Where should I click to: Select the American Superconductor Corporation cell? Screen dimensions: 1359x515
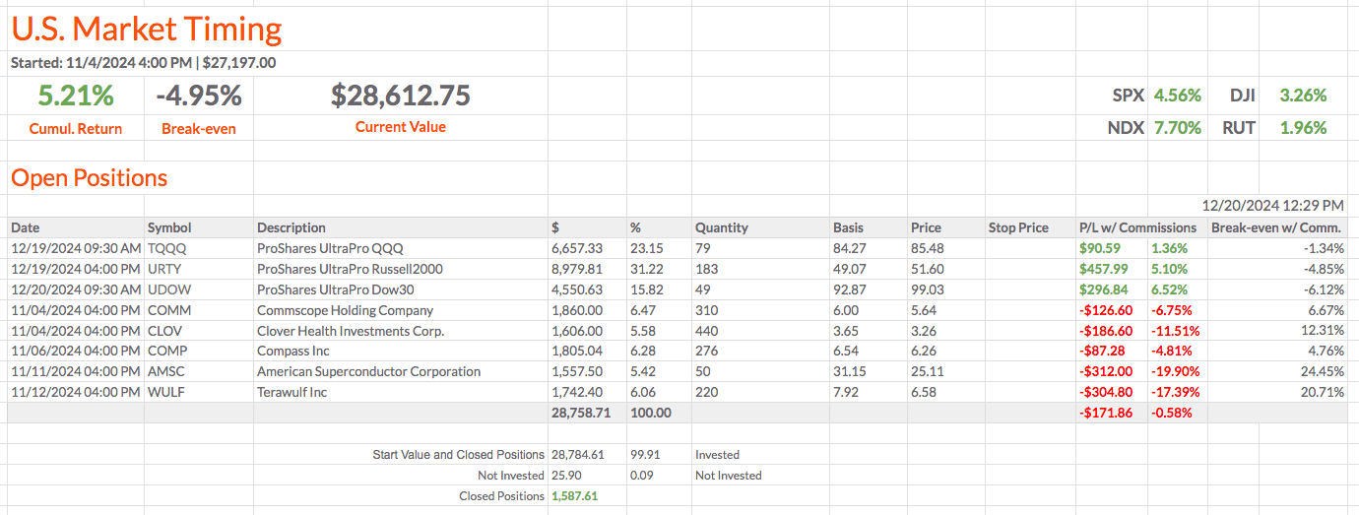pyautogui.click(x=368, y=372)
